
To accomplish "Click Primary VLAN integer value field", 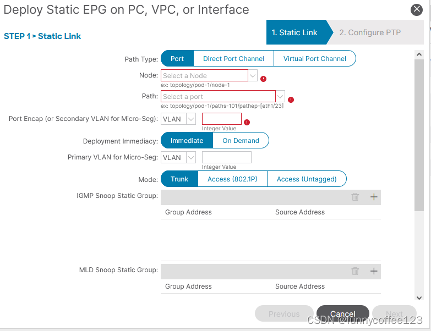I will (x=226, y=158).
